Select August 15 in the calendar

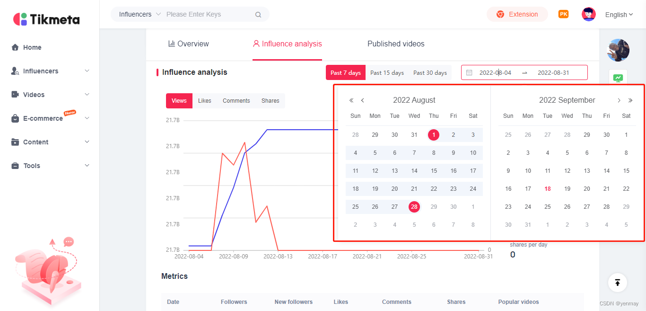434,171
